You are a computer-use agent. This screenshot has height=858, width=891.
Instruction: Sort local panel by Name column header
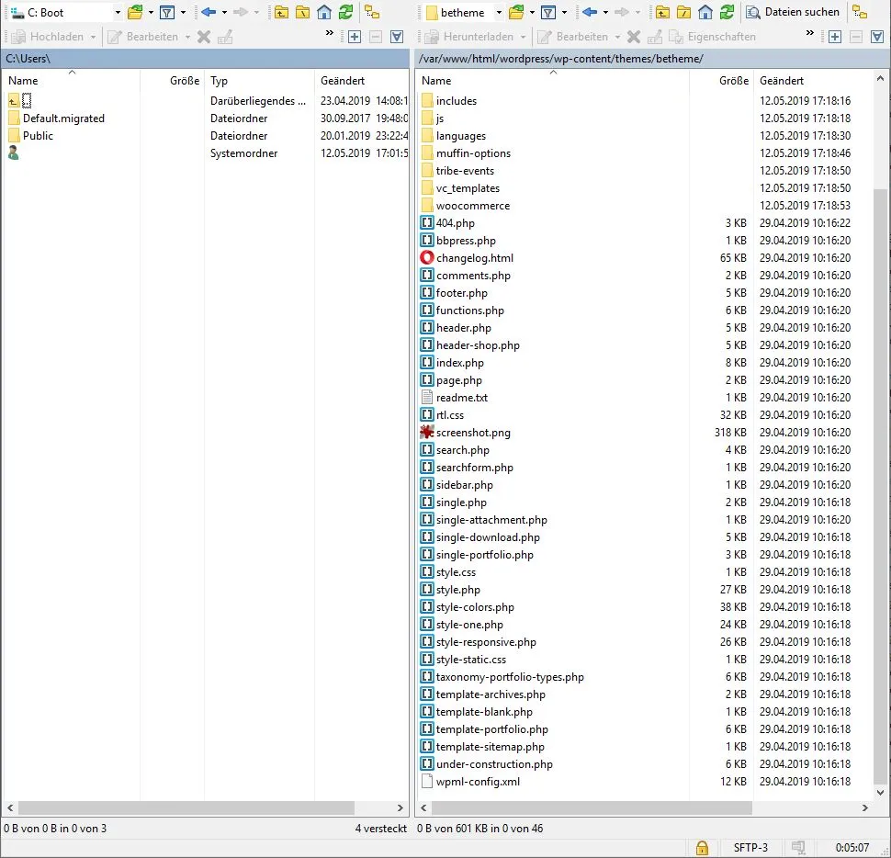pos(71,81)
